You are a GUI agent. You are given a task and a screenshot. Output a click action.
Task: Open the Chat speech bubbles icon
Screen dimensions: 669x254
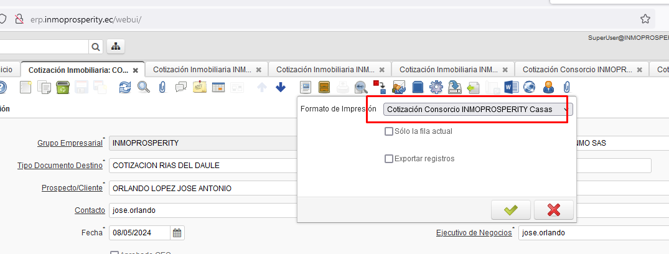coord(181,87)
